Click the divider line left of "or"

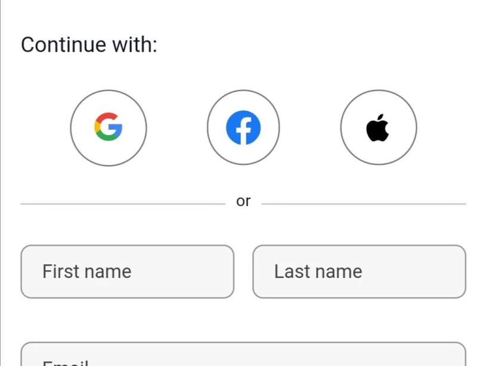(122, 204)
